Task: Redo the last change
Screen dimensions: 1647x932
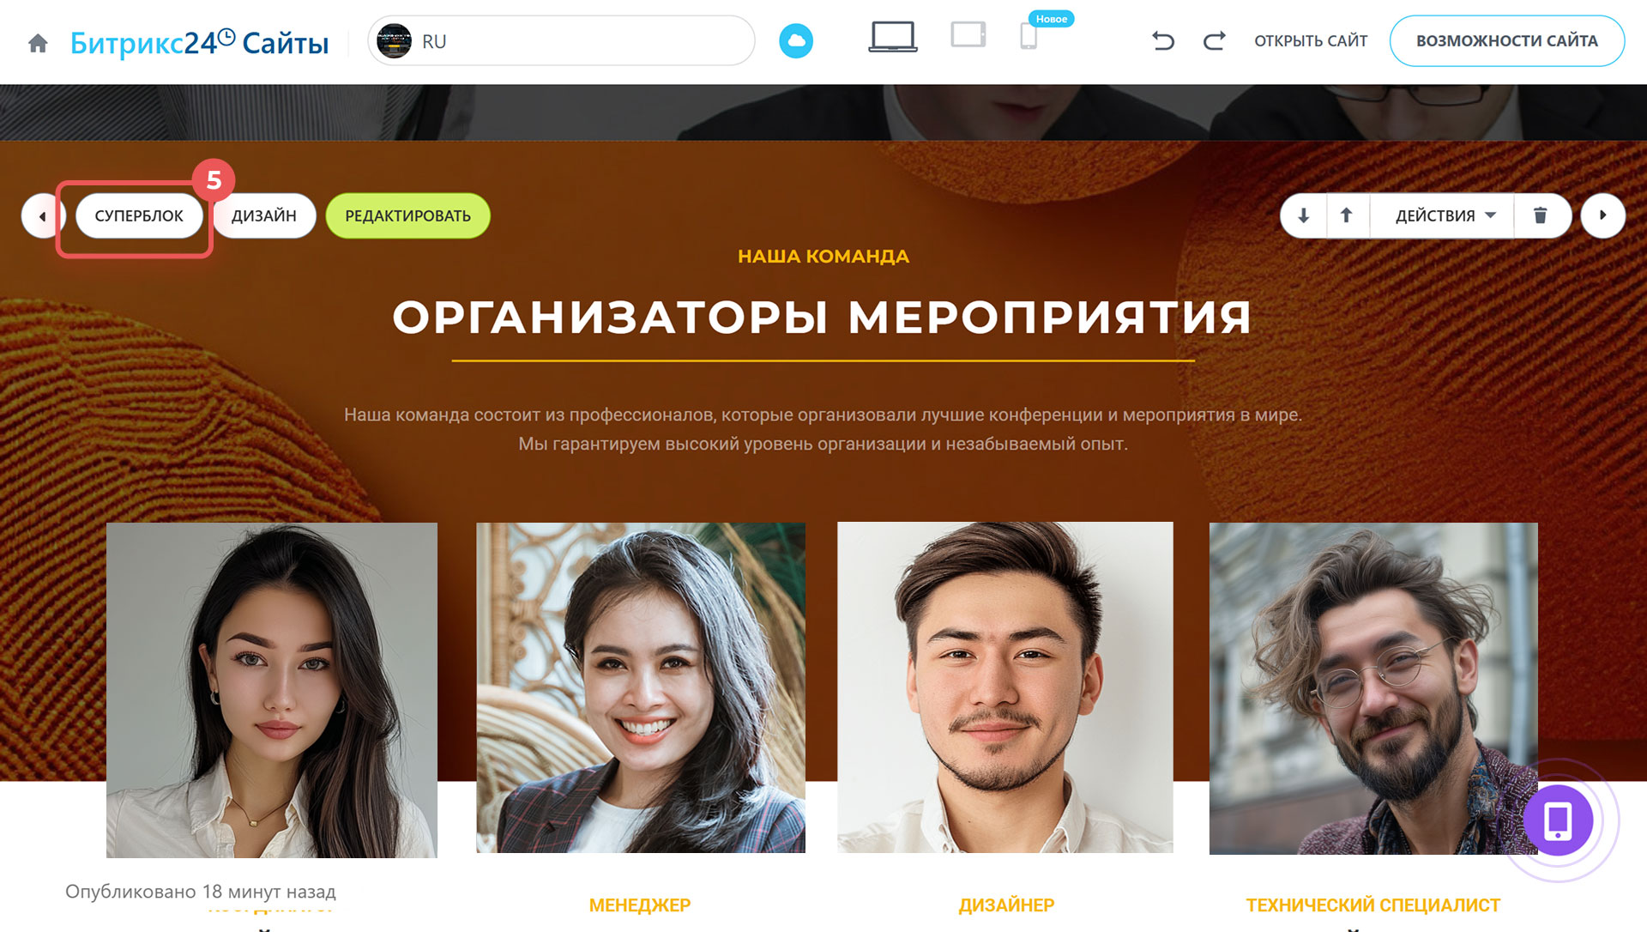Action: 1214,40
